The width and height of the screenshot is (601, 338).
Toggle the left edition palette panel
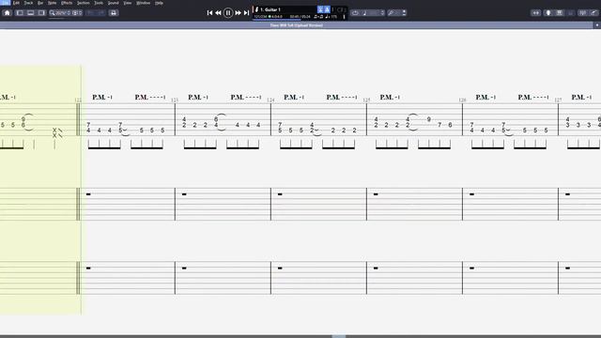(x=20, y=12)
